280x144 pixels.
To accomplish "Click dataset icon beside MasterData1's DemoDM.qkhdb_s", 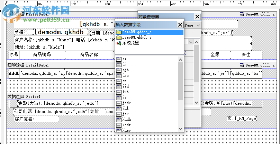I will click(x=242, y=14).
